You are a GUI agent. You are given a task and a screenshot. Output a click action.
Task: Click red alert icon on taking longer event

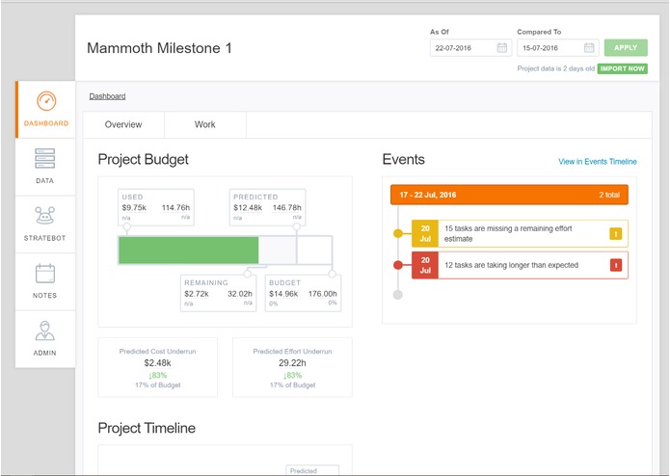tap(616, 265)
